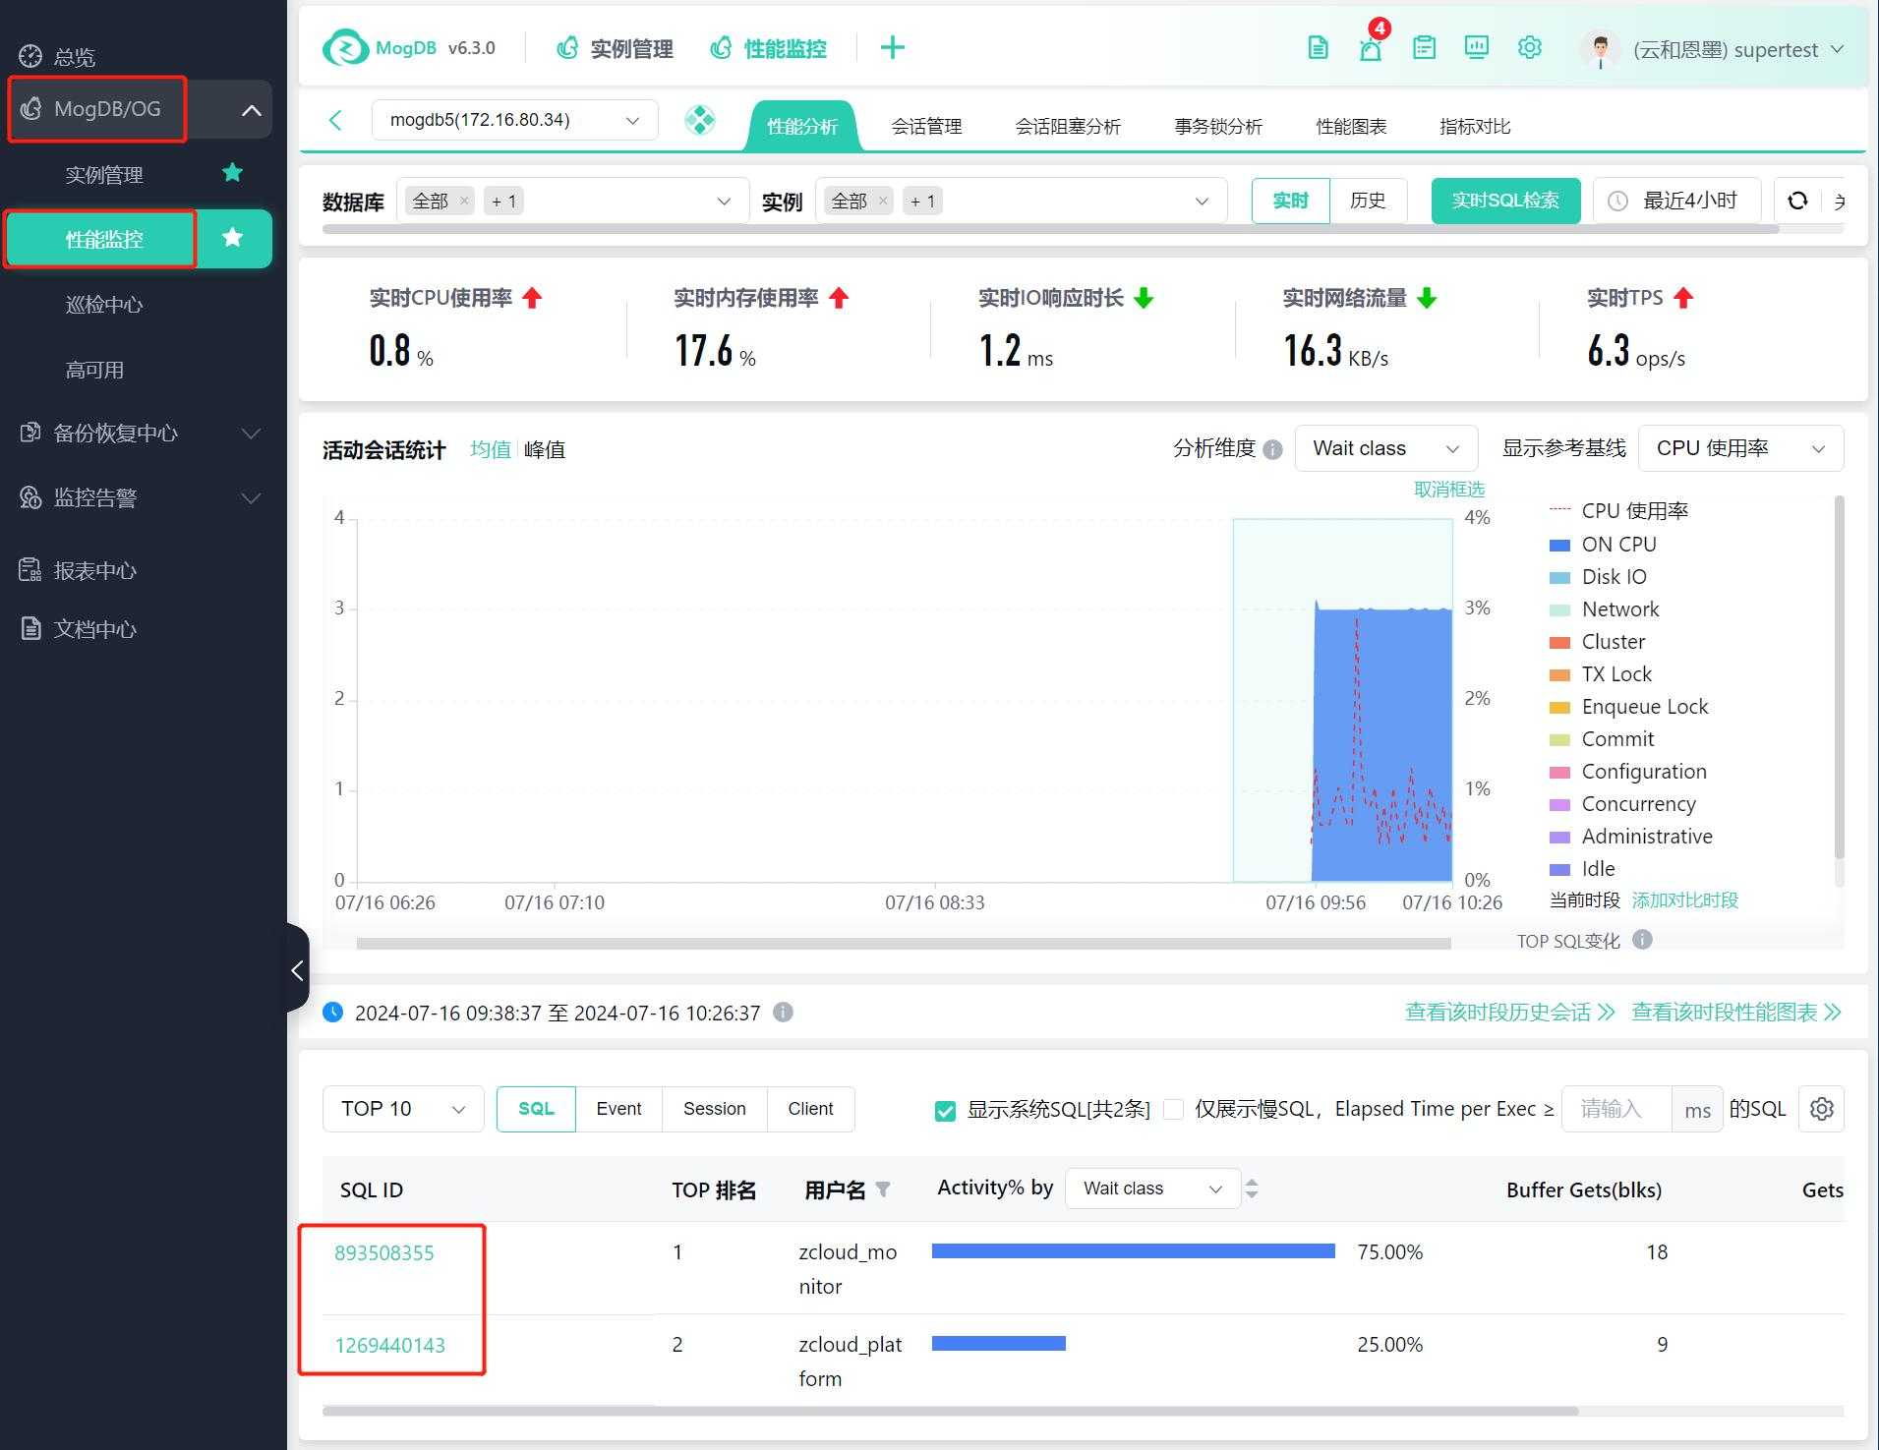1879x1450 pixels.
Task: Open 查看该时段性能图表 link
Action: pos(1736,1012)
